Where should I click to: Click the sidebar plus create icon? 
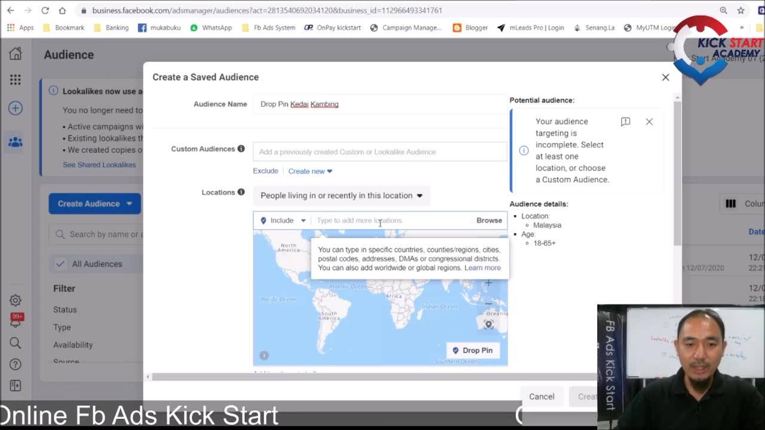[x=16, y=108]
